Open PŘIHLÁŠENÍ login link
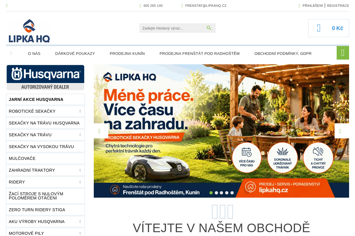 point(312,6)
